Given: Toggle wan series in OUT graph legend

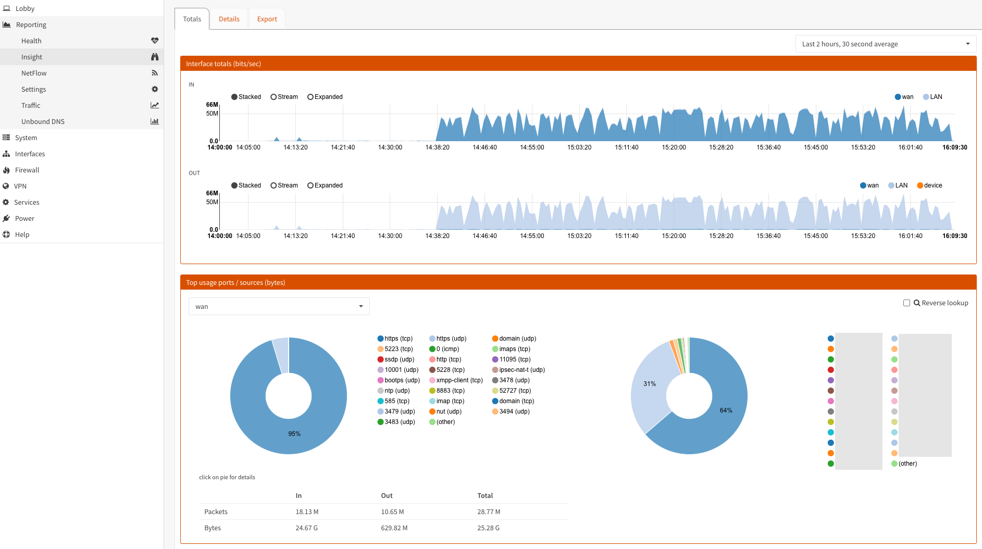Looking at the screenshot, I should pos(869,185).
